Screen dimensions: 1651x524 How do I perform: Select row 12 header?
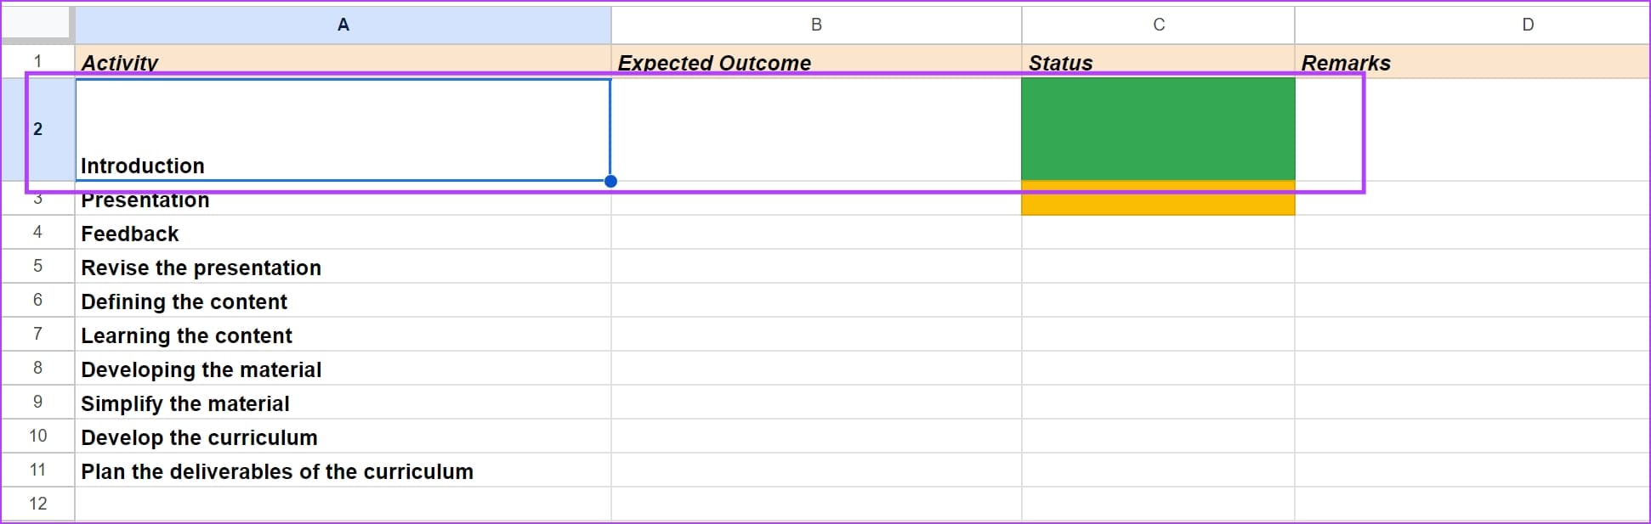tap(37, 504)
